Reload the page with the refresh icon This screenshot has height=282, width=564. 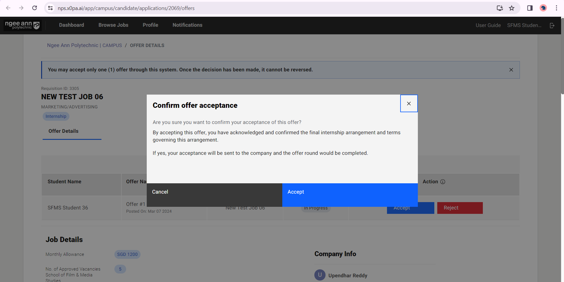click(34, 8)
